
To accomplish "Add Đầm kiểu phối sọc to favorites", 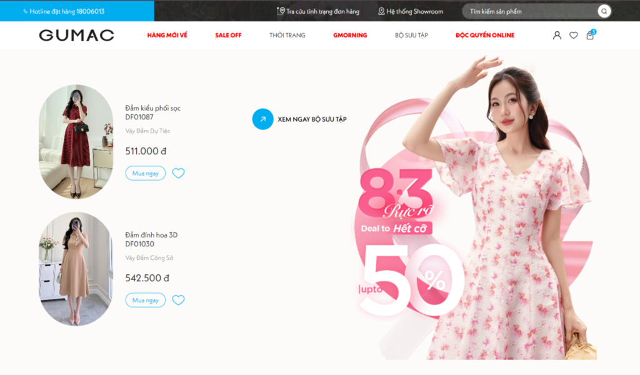I will pyautogui.click(x=178, y=173).
